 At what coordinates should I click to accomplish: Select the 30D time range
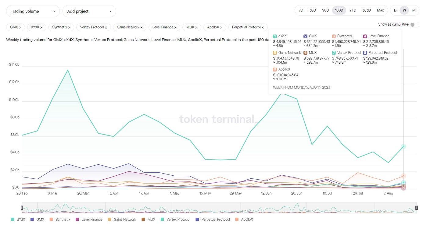(x=313, y=10)
